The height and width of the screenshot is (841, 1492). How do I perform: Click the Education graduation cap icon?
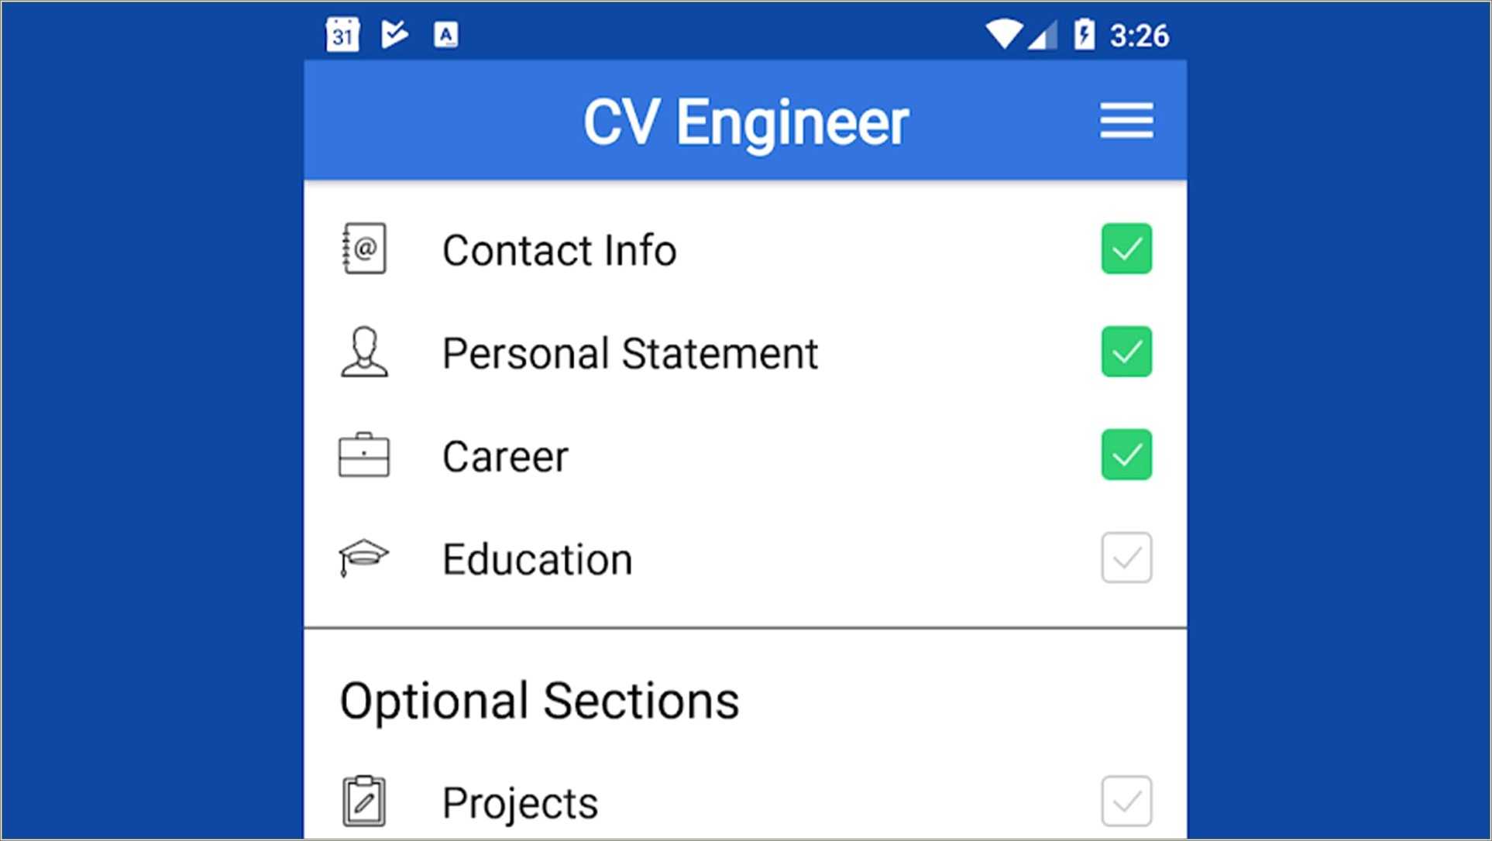coord(363,558)
